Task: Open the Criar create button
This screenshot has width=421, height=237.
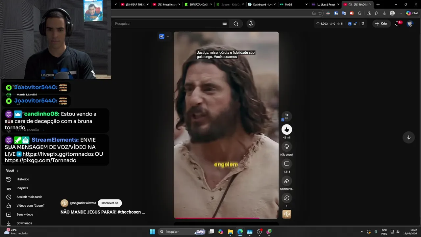Action: pos(381,24)
